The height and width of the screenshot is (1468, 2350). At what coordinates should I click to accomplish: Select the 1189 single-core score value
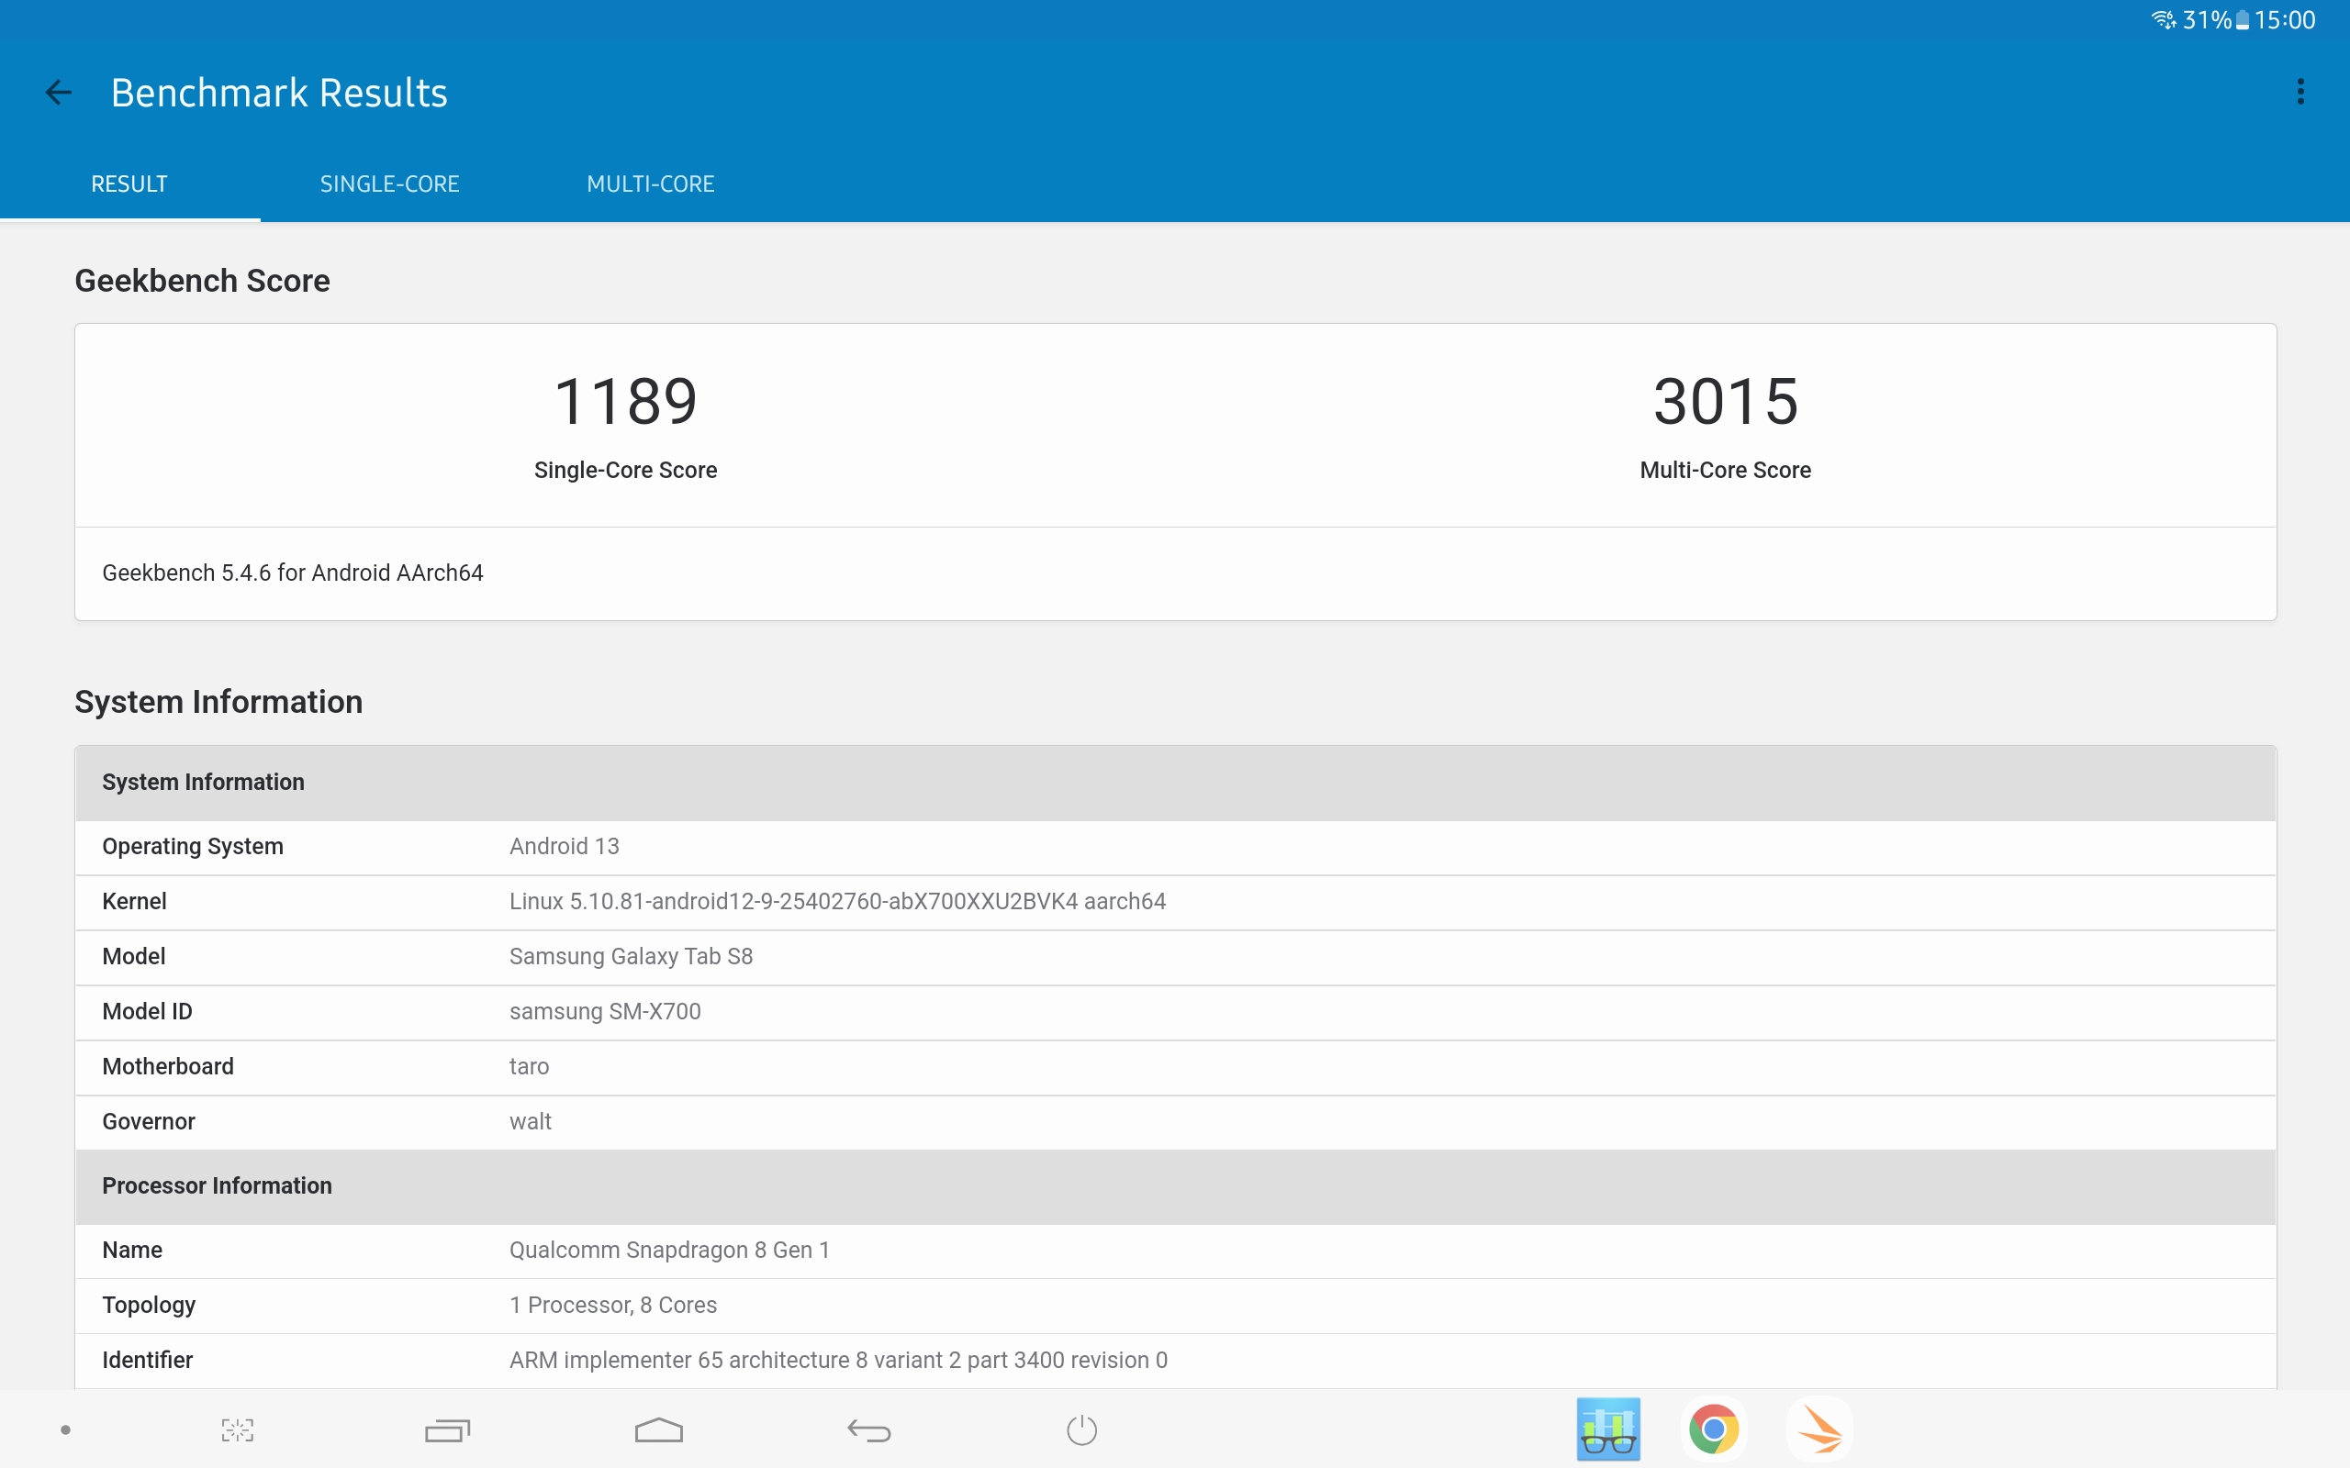(625, 401)
